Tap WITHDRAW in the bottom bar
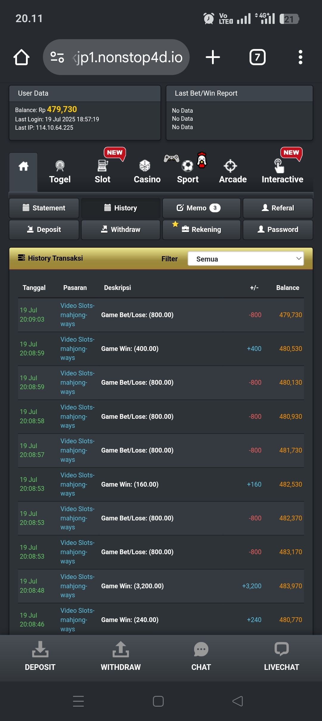Screen dimensions: 322x721 click(x=121, y=656)
